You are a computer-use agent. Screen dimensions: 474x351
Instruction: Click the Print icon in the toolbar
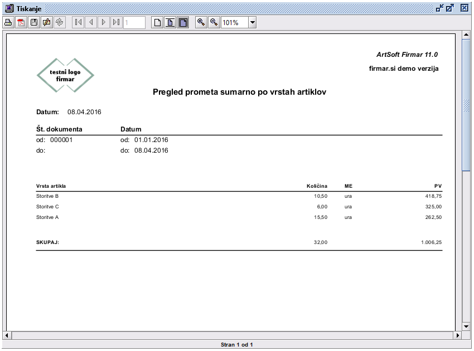click(8, 22)
